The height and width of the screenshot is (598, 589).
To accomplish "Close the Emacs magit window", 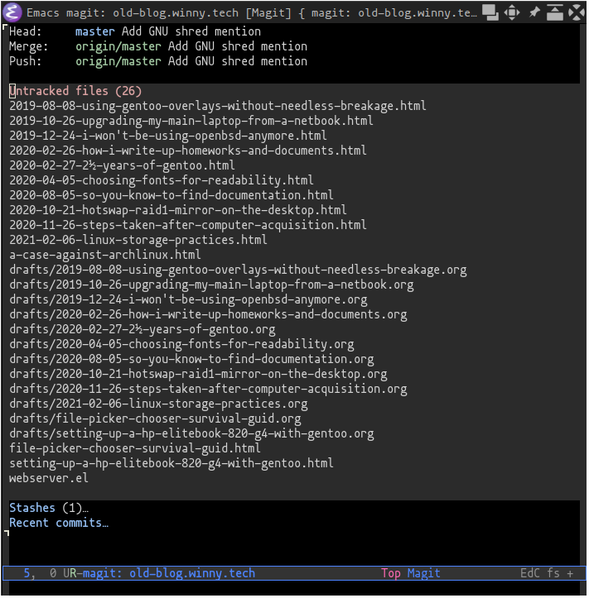I will click(x=577, y=12).
